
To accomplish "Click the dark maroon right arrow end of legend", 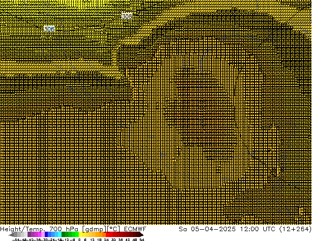I will pyautogui.click(x=141, y=235).
